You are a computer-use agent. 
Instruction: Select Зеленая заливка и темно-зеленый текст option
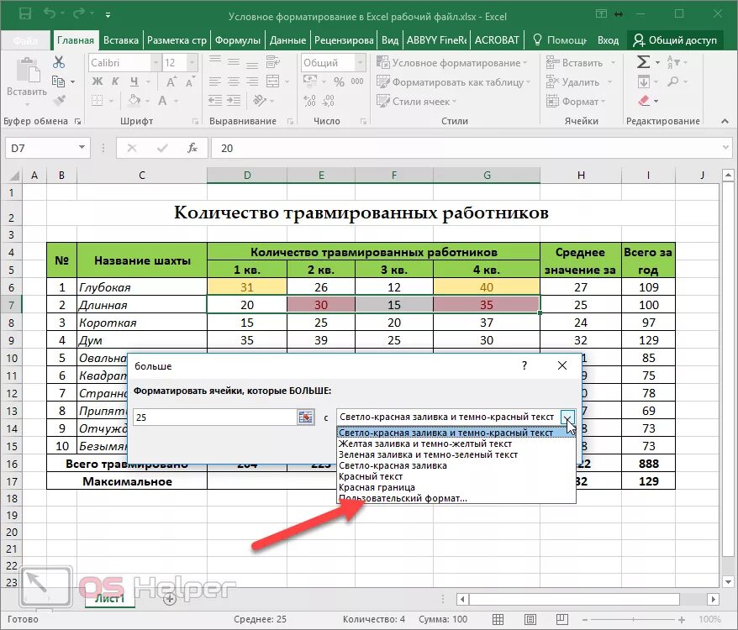pos(456,454)
